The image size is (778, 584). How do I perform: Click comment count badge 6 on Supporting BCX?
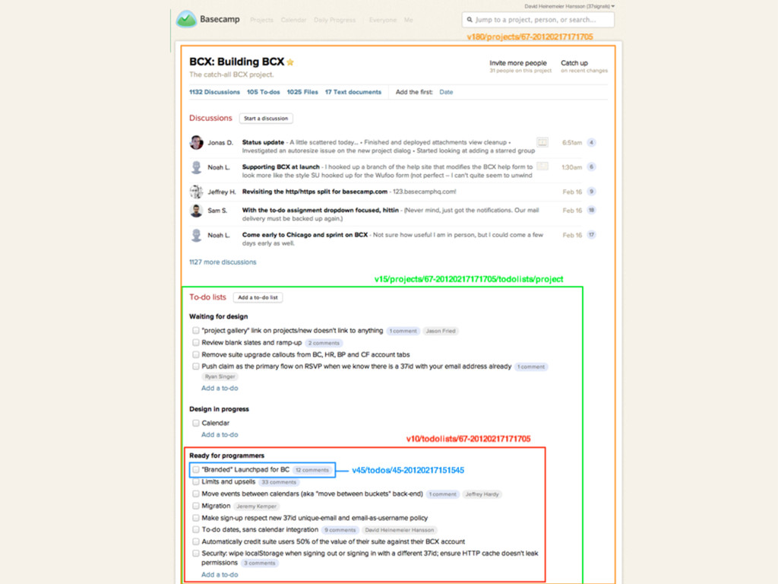[x=591, y=167]
